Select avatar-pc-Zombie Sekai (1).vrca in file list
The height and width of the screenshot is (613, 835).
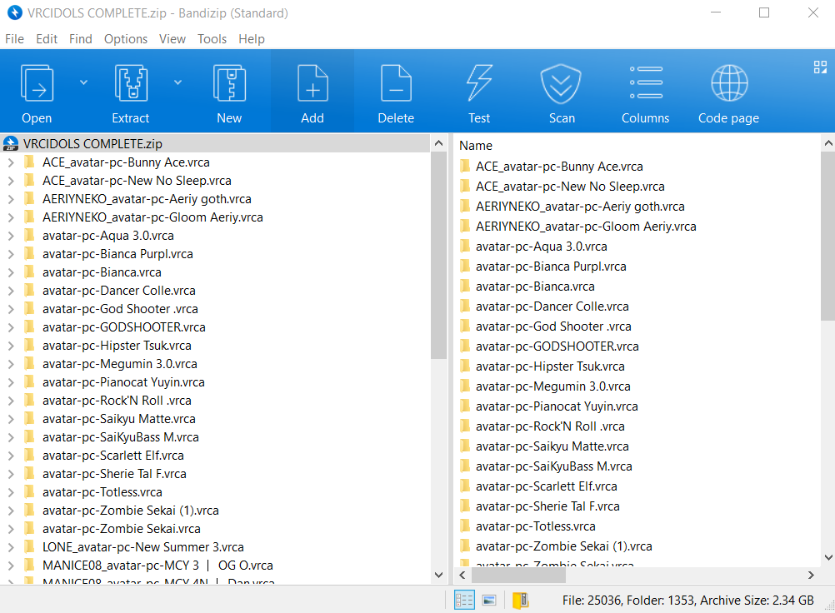tap(564, 546)
